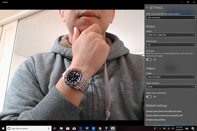Open the clock showing 9:21 AM
This screenshot has width=197, height=131.
click(179, 128)
